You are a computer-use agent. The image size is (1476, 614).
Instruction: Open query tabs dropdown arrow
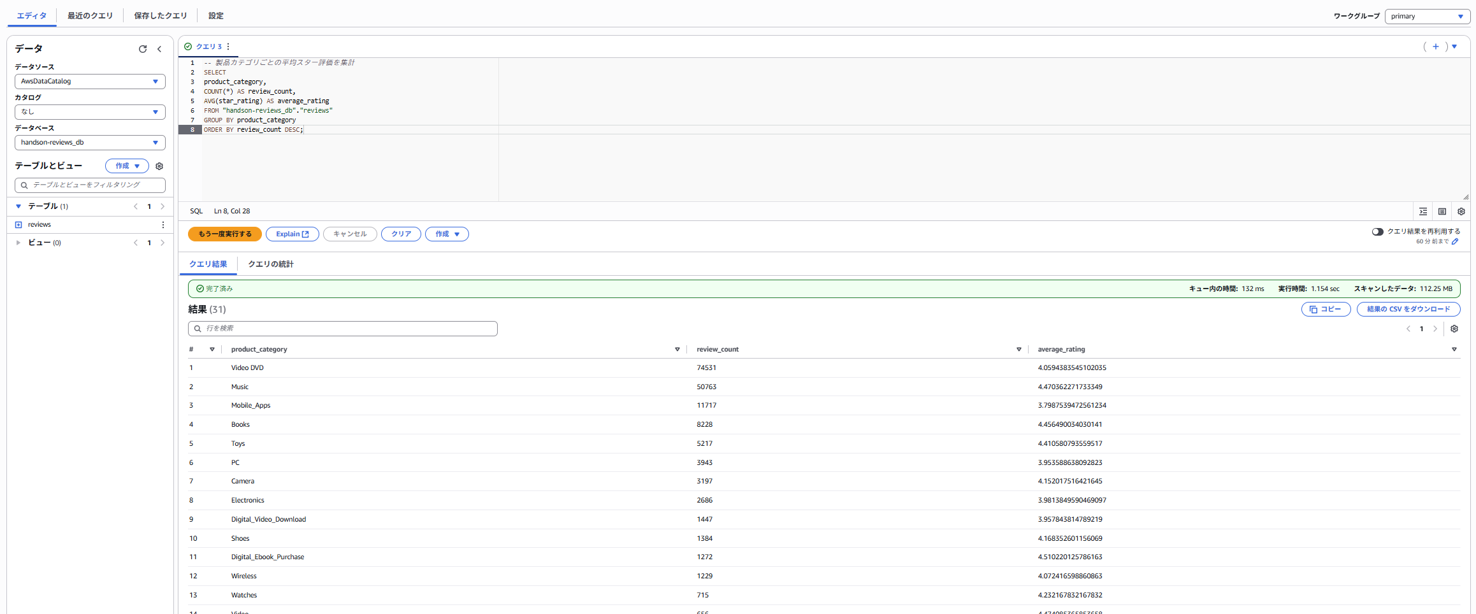1454,46
